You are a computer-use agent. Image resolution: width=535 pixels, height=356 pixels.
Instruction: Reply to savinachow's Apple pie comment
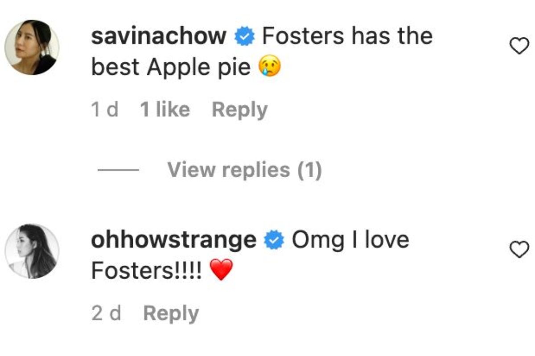click(239, 110)
